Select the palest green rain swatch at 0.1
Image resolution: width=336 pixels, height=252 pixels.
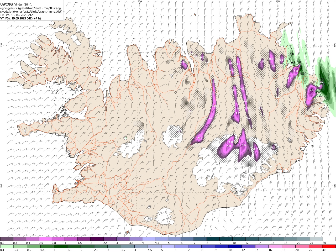pyautogui.click(x=7, y=246)
